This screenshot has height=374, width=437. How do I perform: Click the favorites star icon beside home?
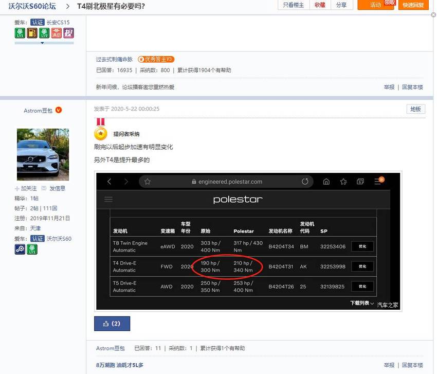tap(343, 182)
